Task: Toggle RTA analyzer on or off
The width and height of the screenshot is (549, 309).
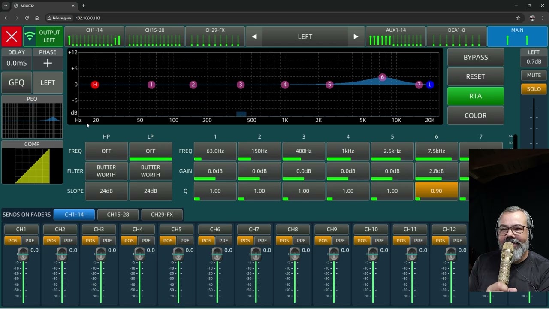Action: tap(476, 96)
